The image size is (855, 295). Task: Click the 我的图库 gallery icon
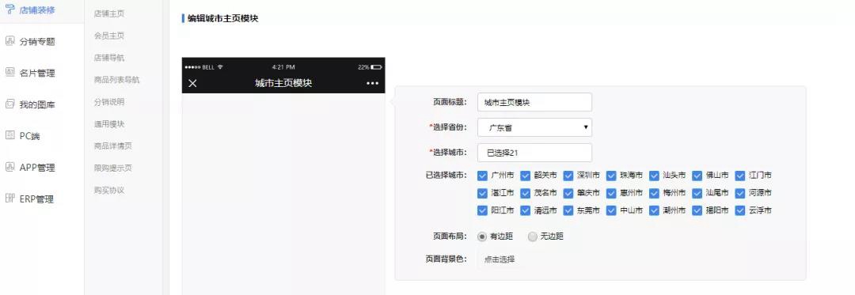(x=9, y=104)
